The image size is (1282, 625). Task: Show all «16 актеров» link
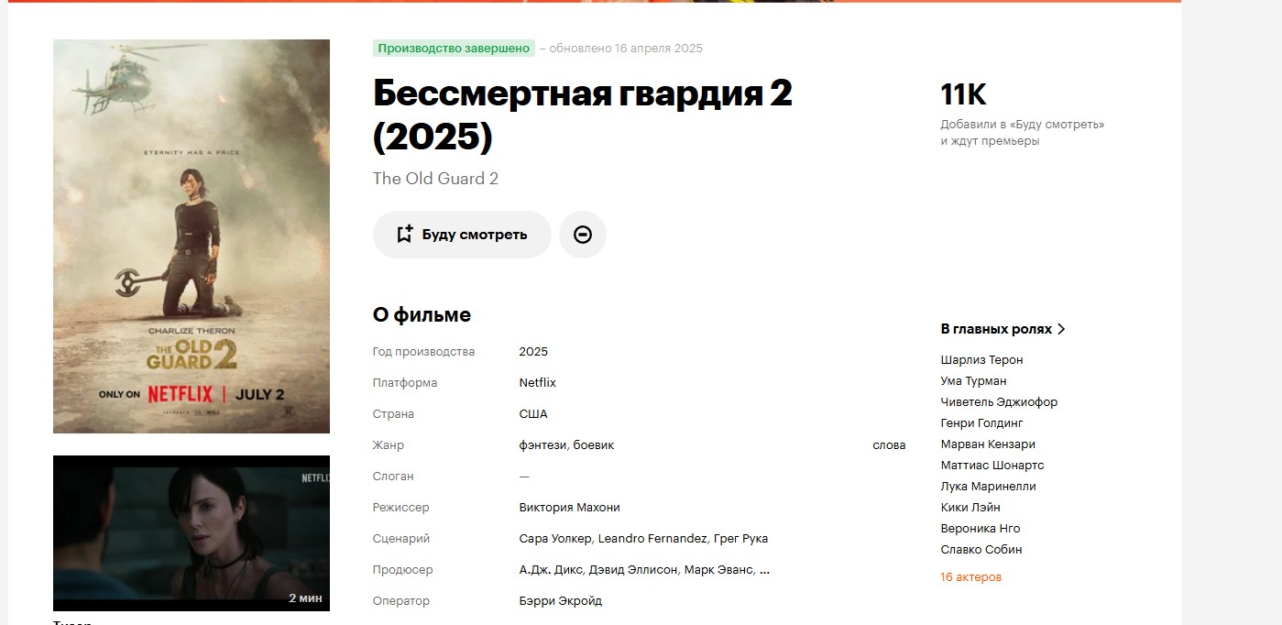click(x=970, y=577)
